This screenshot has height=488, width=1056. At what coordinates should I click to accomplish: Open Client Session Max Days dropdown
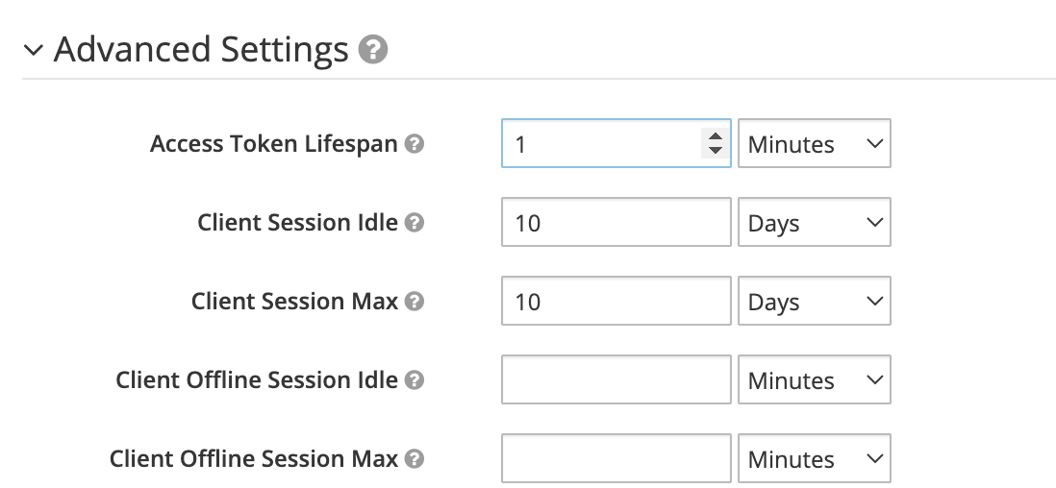(x=814, y=302)
